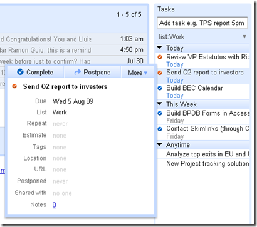Collapse the Today section
This screenshot has height=227, width=257.
(159, 48)
